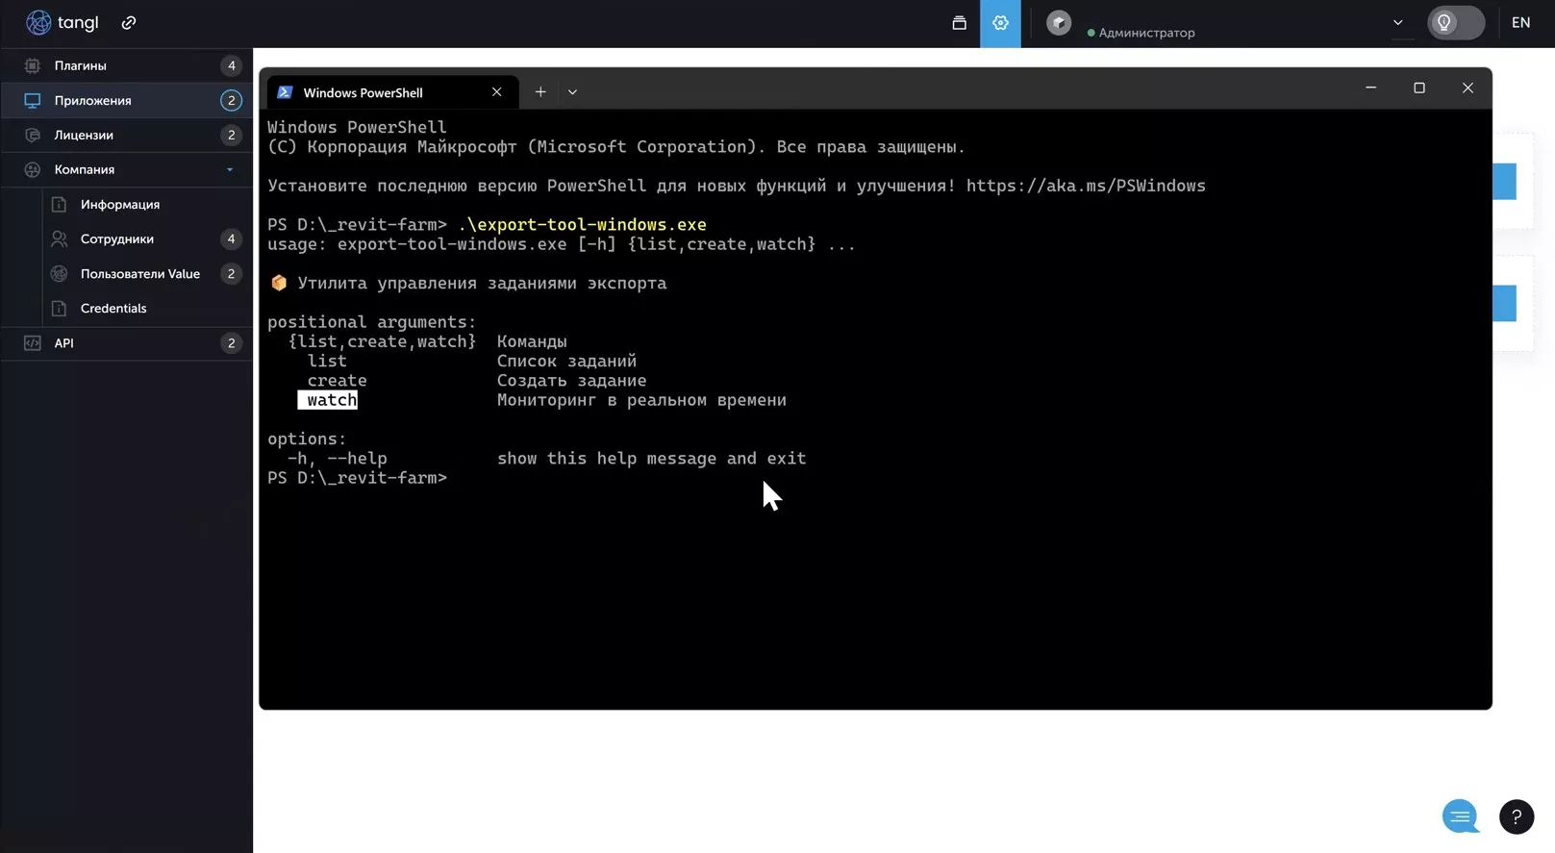Switch language with the EN button
The width and height of the screenshot is (1555, 853).
(x=1520, y=23)
